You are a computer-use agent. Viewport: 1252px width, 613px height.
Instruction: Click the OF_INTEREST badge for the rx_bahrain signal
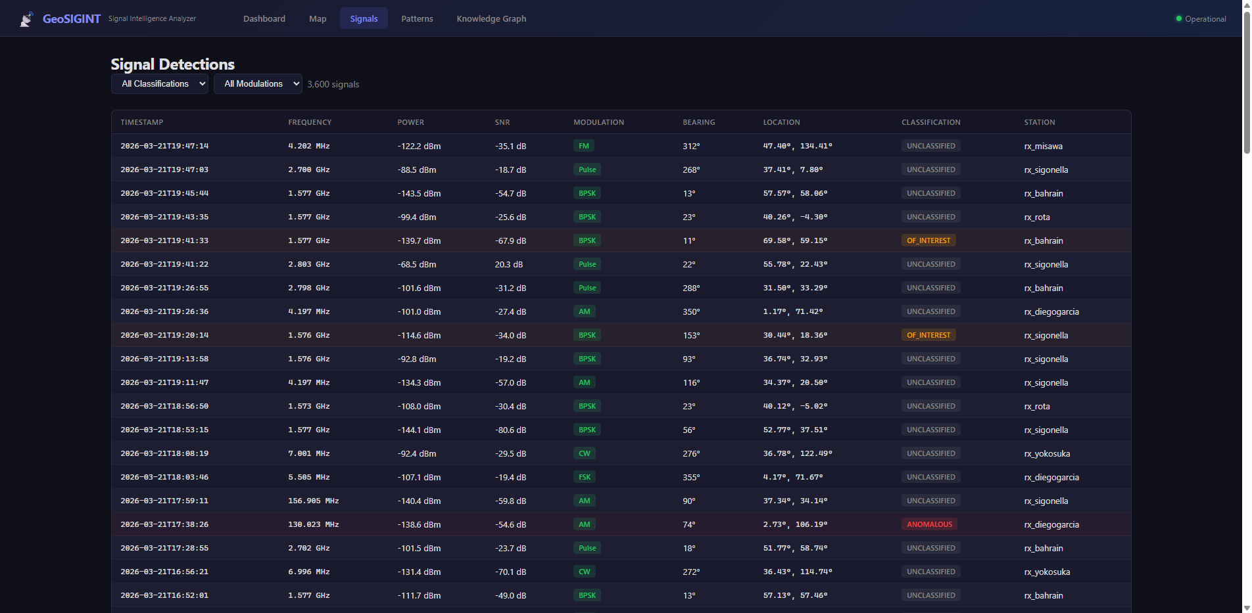[928, 240]
